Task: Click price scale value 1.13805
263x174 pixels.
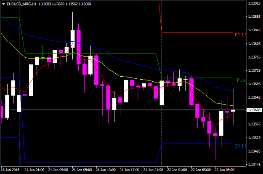Action: [255, 44]
